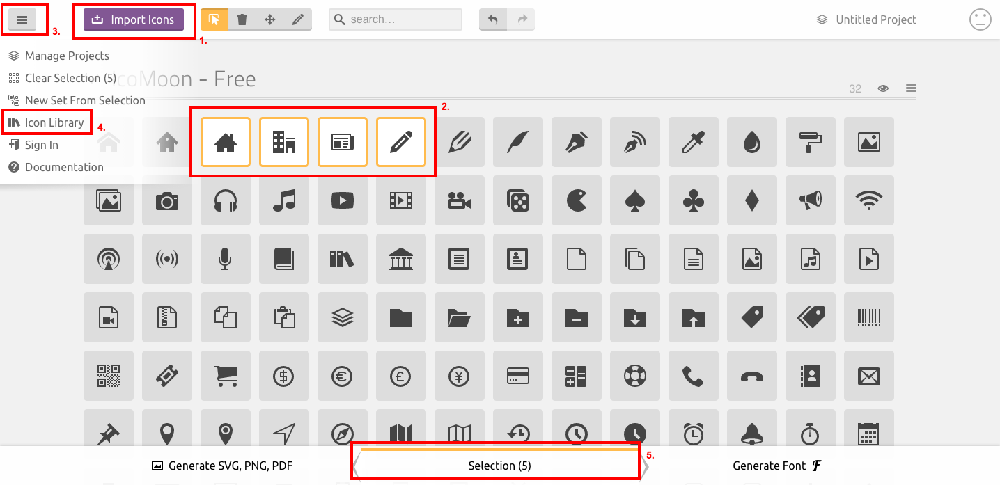Viewport: 1000px width, 485px height.
Task: Toggle the selection cursor tool
Action: pos(215,19)
